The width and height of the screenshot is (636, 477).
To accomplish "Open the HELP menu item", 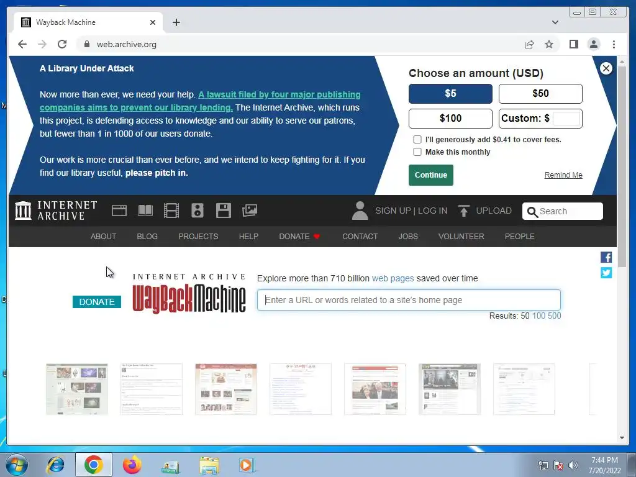I will click(x=248, y=237).
